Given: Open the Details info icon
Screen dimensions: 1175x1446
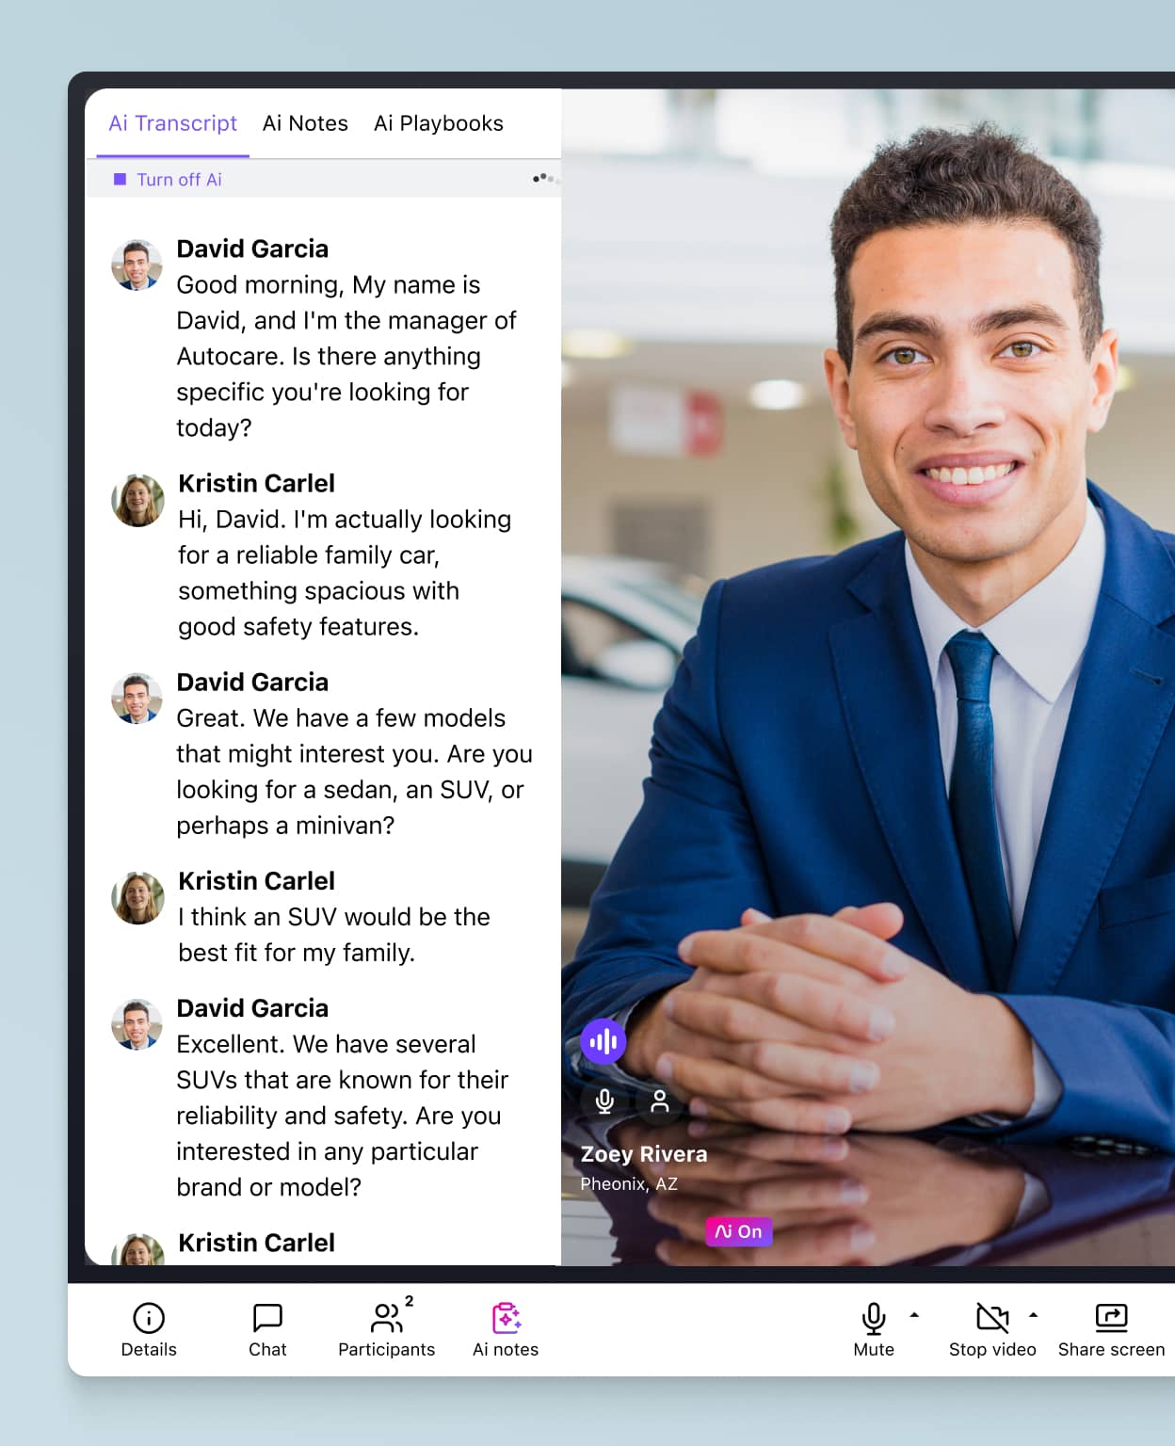Looking at the screenshot, I should (x=149, y=1318).
